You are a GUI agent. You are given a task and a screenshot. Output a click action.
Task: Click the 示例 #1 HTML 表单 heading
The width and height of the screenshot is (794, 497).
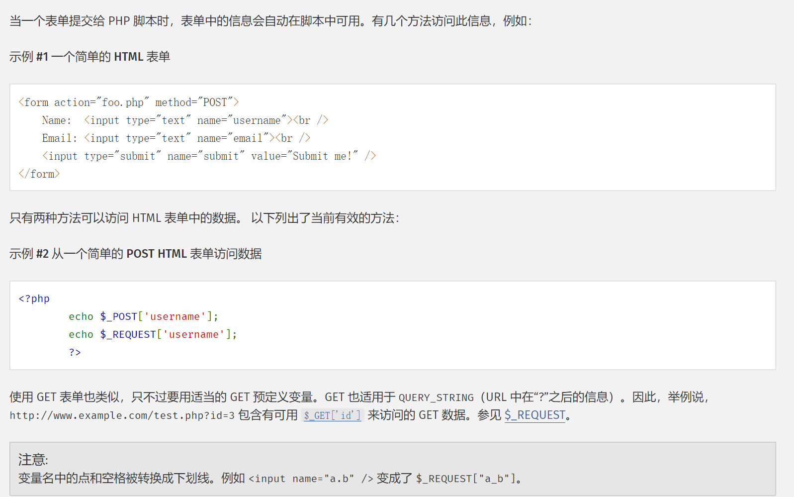pyautogui.click(x=89, y=57)
